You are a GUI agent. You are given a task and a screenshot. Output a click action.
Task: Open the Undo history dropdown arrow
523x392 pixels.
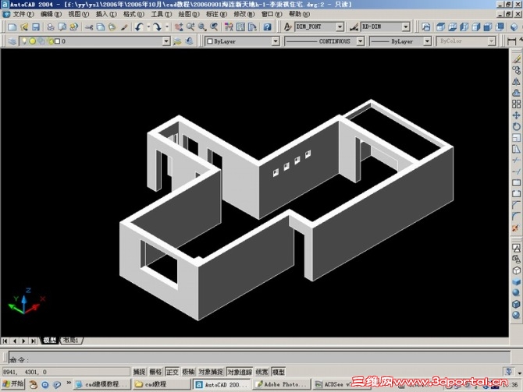click(148, 27)
